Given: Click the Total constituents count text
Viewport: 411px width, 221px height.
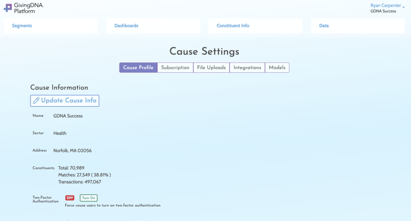Looking at the screenshot, I should coord(71,168).
